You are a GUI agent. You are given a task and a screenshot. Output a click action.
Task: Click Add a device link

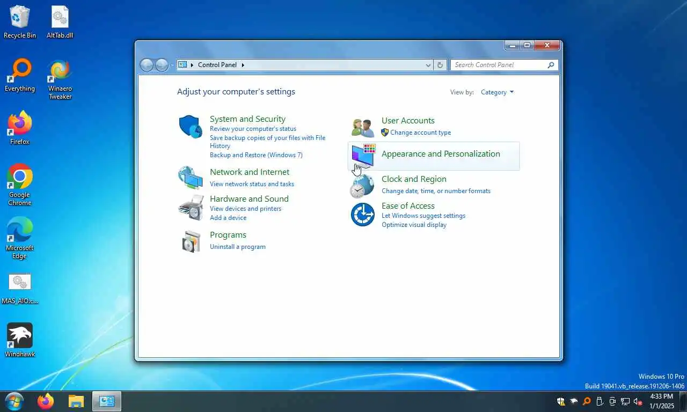228,218
